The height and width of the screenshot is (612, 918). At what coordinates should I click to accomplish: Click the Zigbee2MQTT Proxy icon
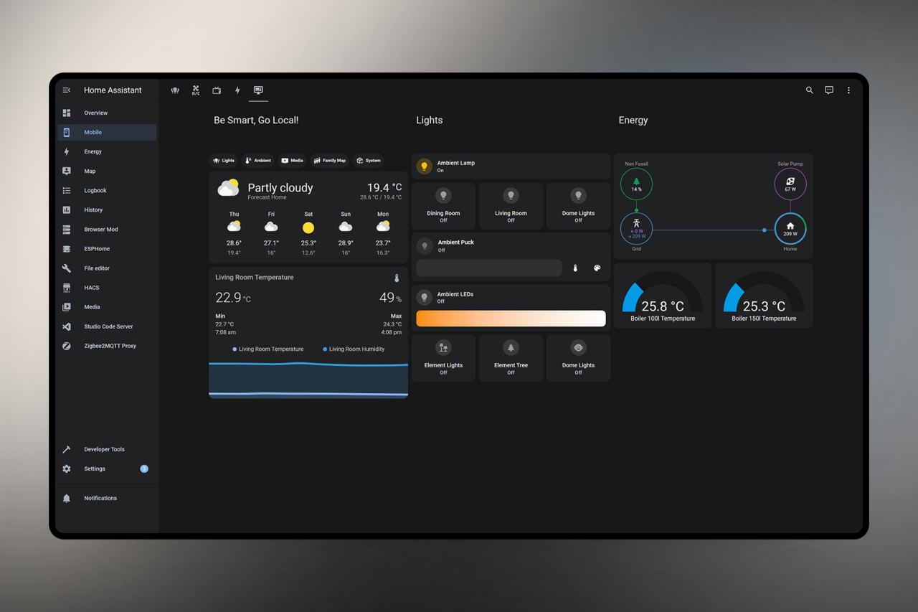coord(67,345)
